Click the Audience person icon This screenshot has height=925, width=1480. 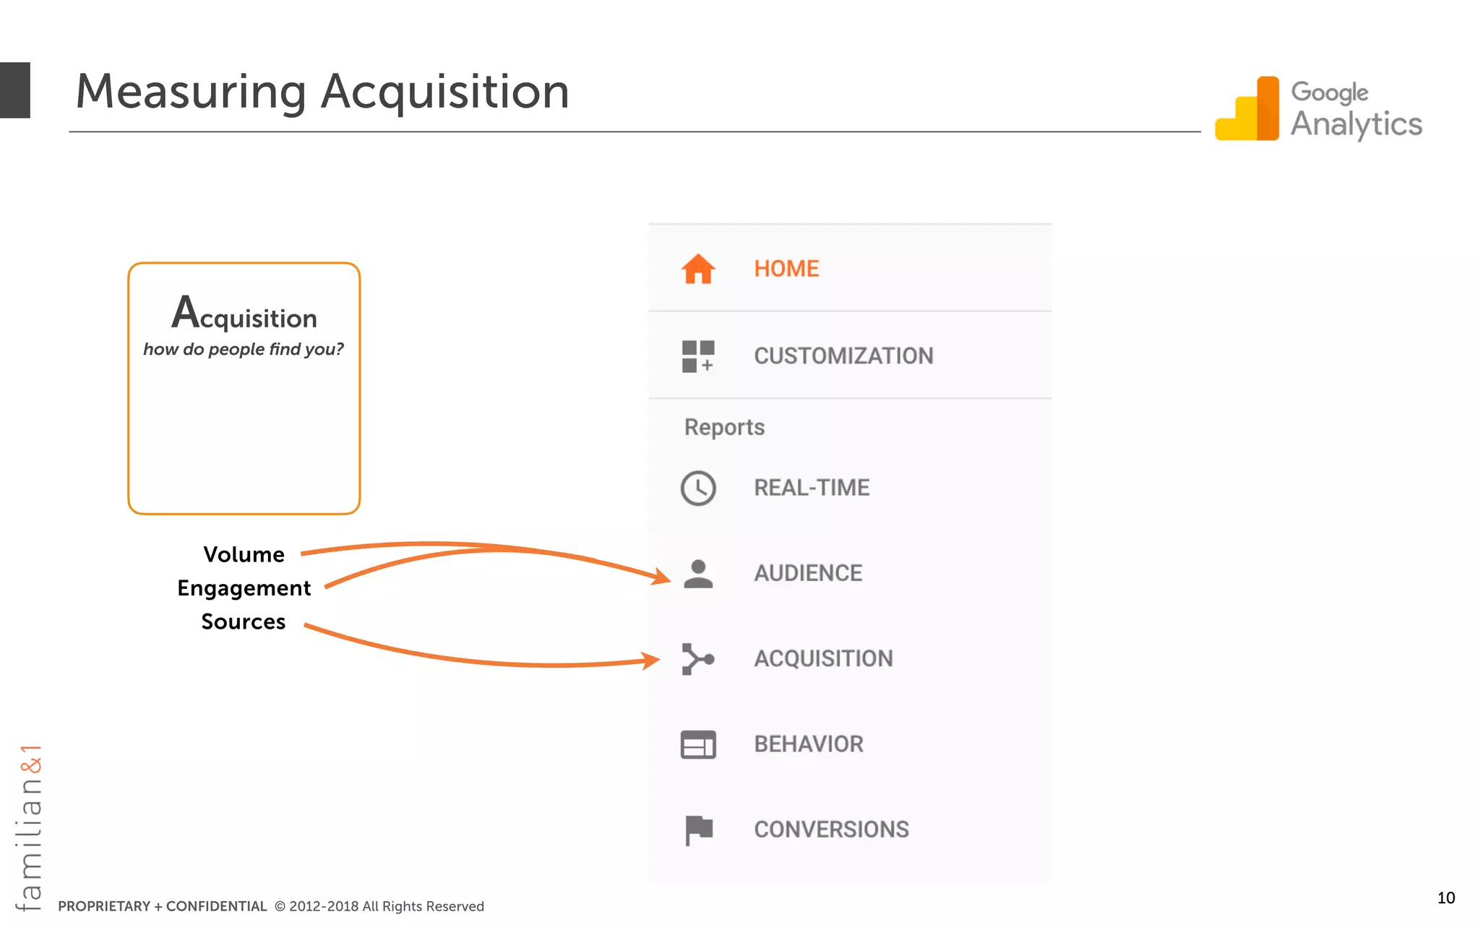point(698,574)
